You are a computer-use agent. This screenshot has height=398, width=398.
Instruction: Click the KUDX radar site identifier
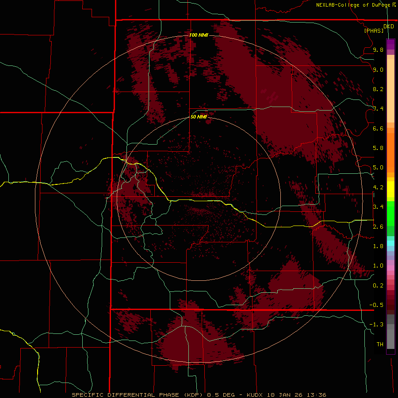tap(254, 395)
